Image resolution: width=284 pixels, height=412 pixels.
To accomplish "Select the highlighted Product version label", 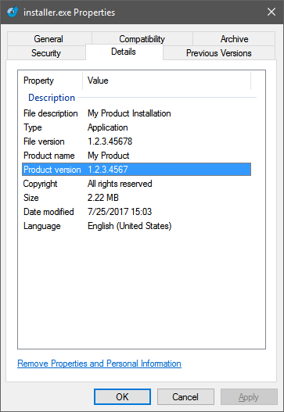I will pos(52,170).
